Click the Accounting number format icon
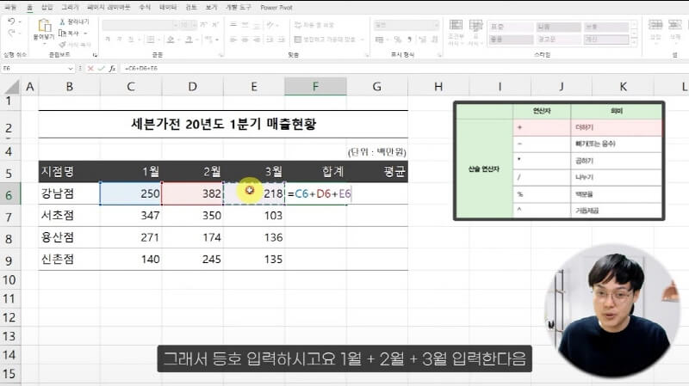 click(379, 40)
